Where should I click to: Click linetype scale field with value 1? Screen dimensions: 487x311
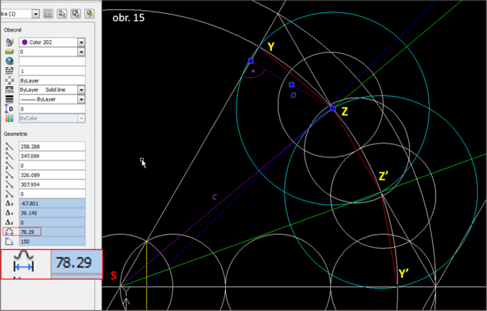click(x=53, y=71)
